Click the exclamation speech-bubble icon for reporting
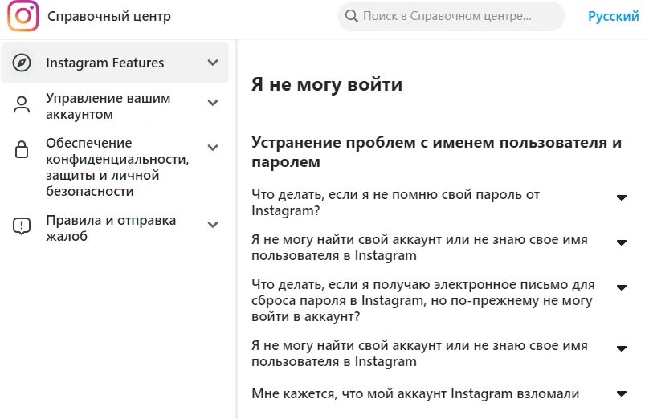 (x=22, y=226)
